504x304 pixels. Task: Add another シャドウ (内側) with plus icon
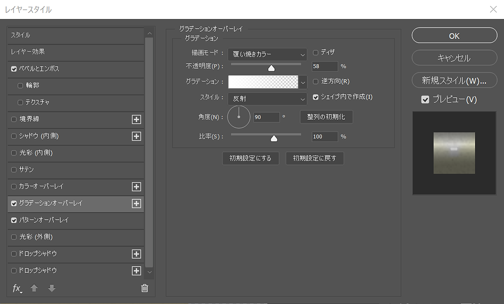tap(136, 136)
